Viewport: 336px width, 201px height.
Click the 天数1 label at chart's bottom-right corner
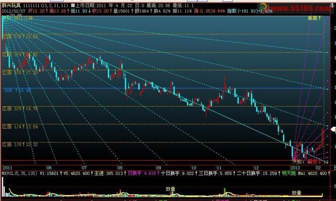[299, 162]
